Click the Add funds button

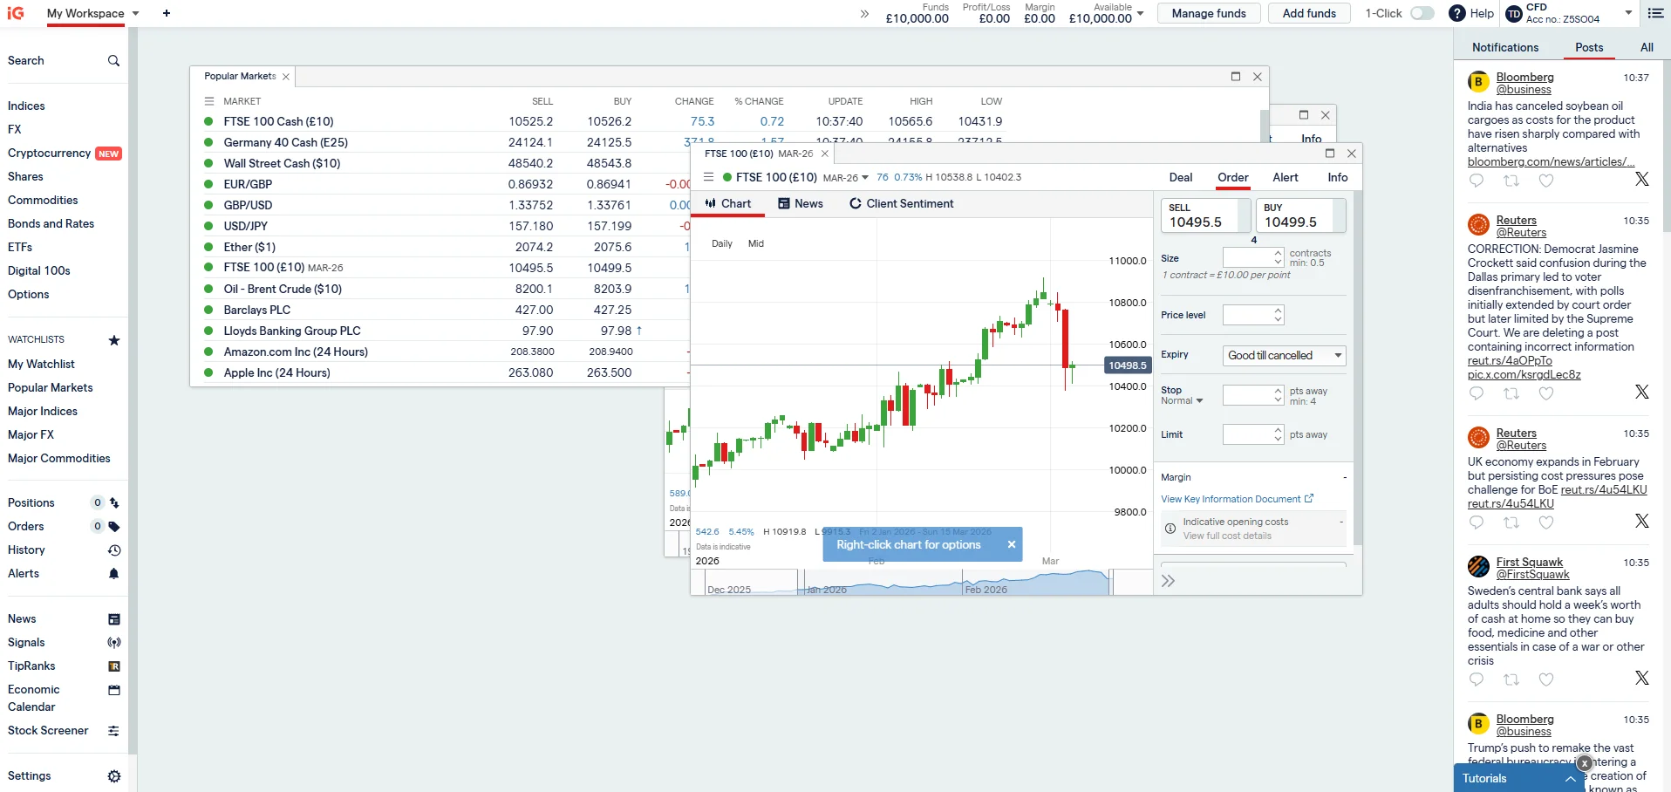[1308, 13]
